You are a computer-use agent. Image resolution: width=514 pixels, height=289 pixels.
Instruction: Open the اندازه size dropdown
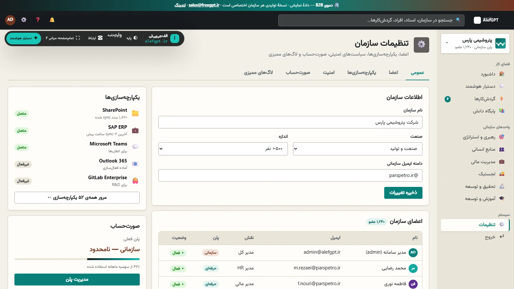point(223,149)
